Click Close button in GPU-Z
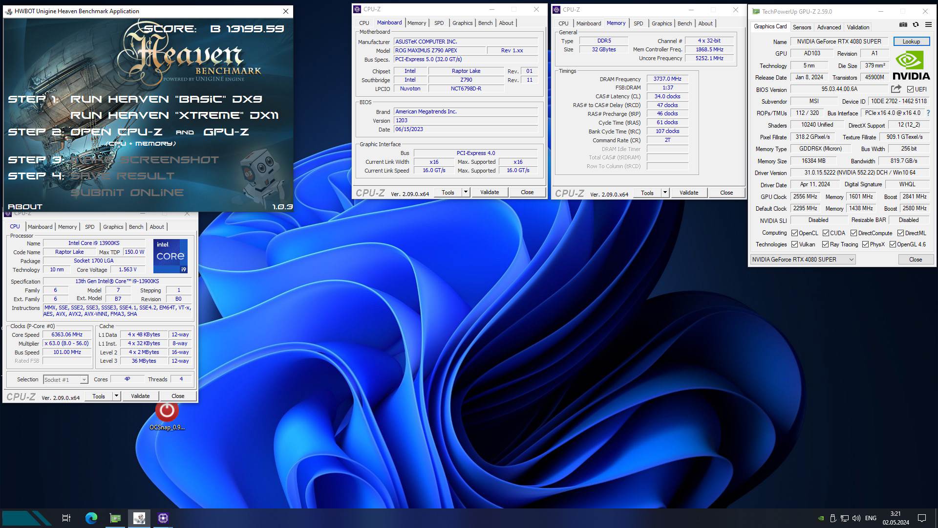The image size is (938, 528). [916, 260]
